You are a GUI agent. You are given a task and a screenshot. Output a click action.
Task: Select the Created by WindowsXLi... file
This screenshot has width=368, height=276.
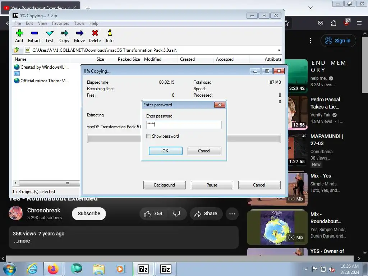pos(42,67)
